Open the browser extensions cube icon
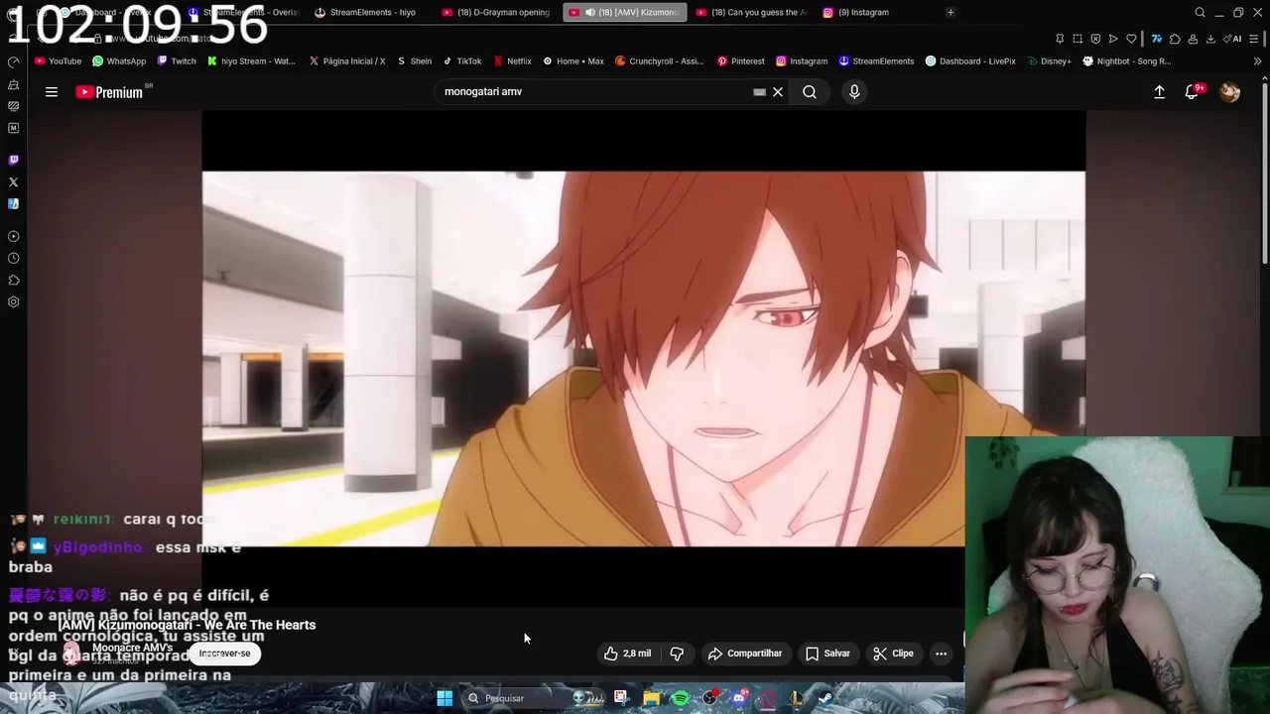The width and height of the screenshot is (1270, 714). tap(1175, 39)
